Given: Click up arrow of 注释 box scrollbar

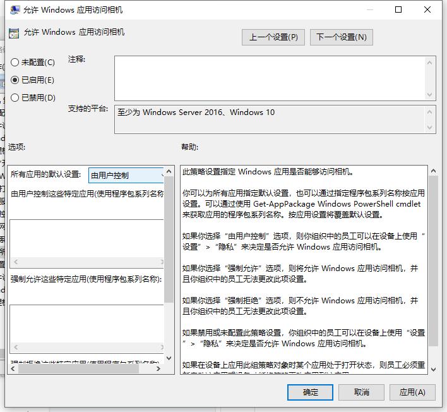Looking at the screenshot, I should (x=430, y=63).
